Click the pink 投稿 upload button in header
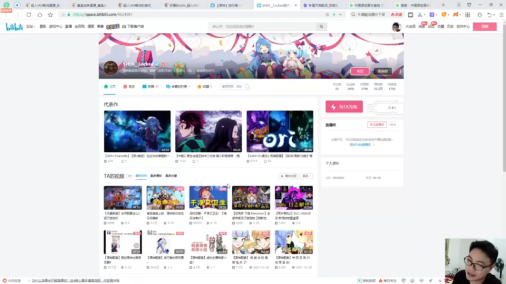Viewport: 506px width, 284px height. click(x=484, y=27)
